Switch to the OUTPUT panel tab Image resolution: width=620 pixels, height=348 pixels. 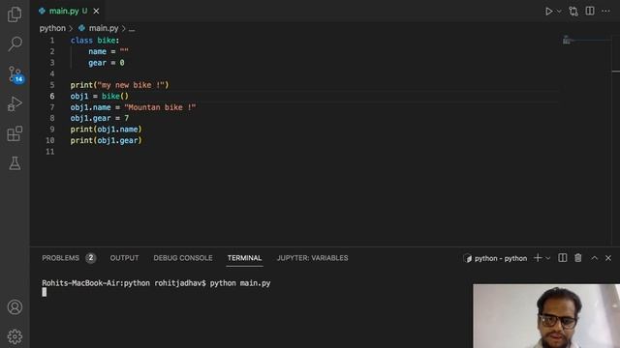click(124, 258)
